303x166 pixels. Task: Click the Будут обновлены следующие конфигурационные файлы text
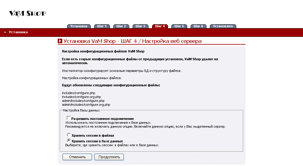click(x=111, y=85)
